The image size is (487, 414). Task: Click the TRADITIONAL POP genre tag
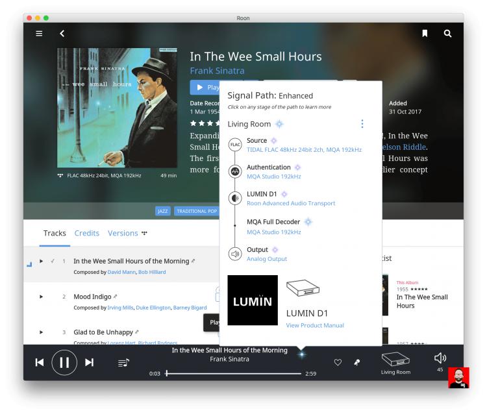pos(197,211)
